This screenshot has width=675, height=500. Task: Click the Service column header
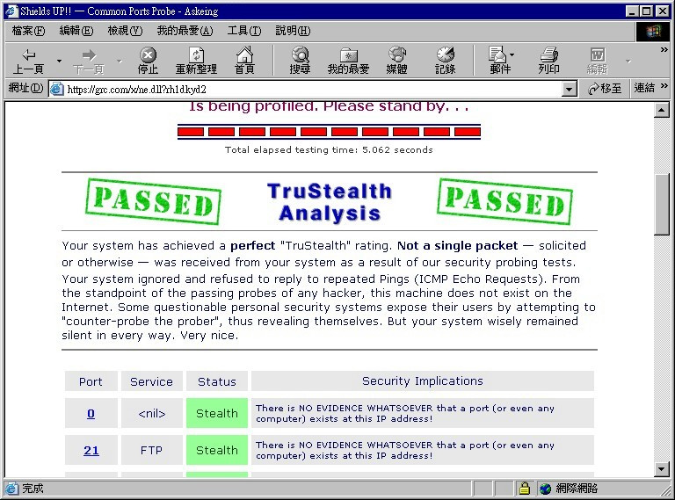151,380
